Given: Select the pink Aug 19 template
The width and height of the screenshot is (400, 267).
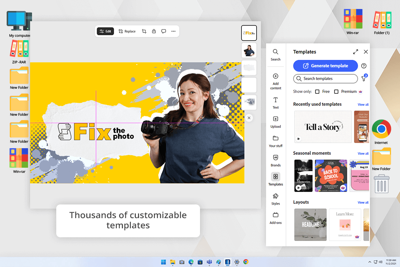Looking at the screenshot, I should (359, 176).
